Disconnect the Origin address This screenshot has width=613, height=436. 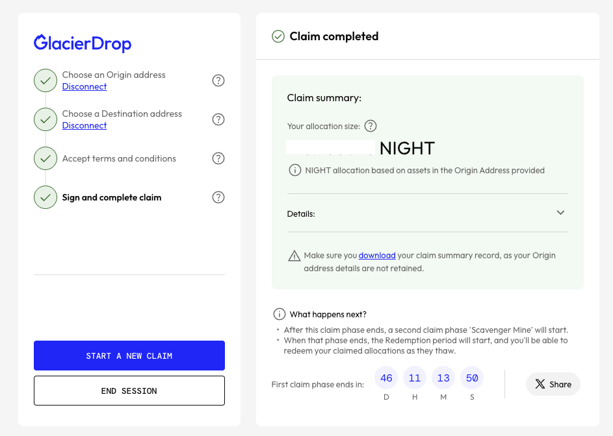point(85,86)
